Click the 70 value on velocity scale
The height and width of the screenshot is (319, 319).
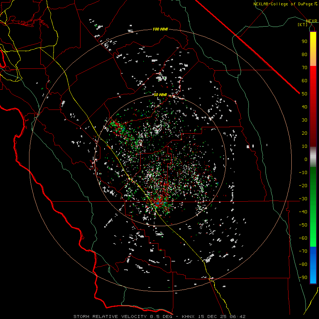(304, 68)
